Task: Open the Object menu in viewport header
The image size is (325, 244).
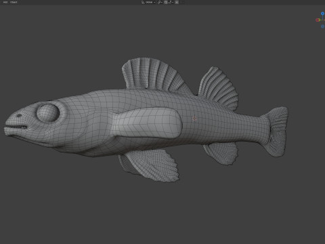Action: [x=14, y=2]
